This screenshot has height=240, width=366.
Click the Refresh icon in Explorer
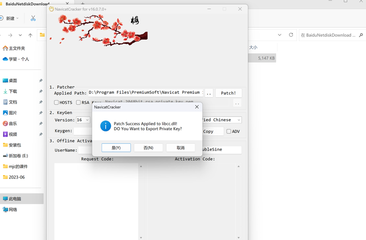tap(291, 35)
